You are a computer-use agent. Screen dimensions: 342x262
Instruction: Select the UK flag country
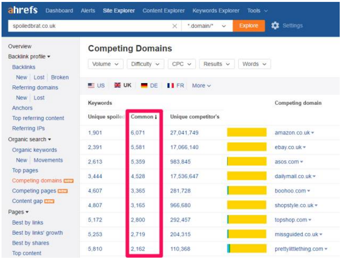123,86
